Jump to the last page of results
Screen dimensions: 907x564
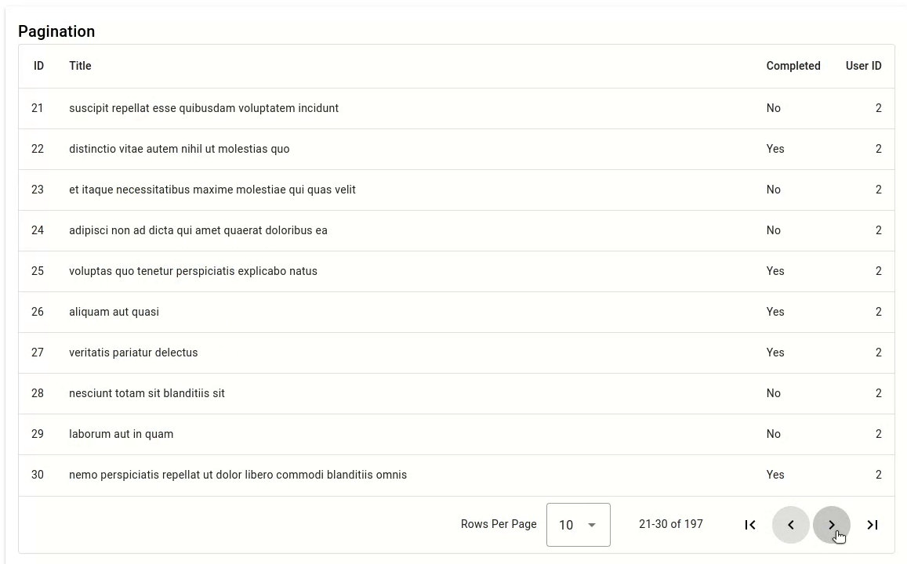[872, 525]
